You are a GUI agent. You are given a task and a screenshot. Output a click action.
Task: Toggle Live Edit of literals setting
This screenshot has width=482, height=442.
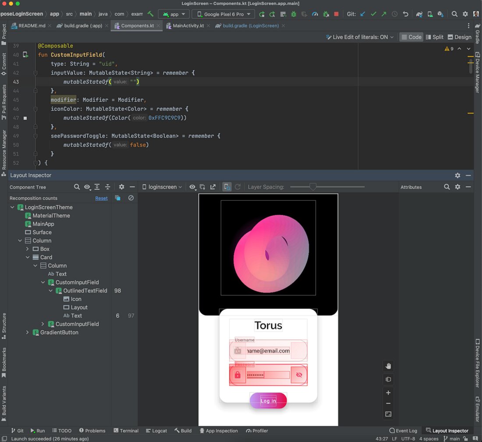[359, 37]
